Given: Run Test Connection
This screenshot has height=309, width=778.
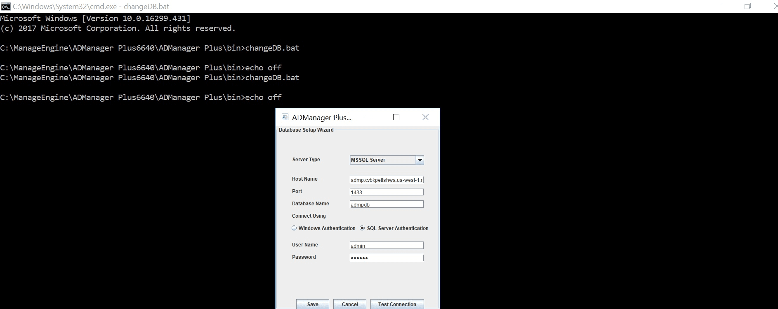Looking at the screenshot, I should (x=397, y=304).
